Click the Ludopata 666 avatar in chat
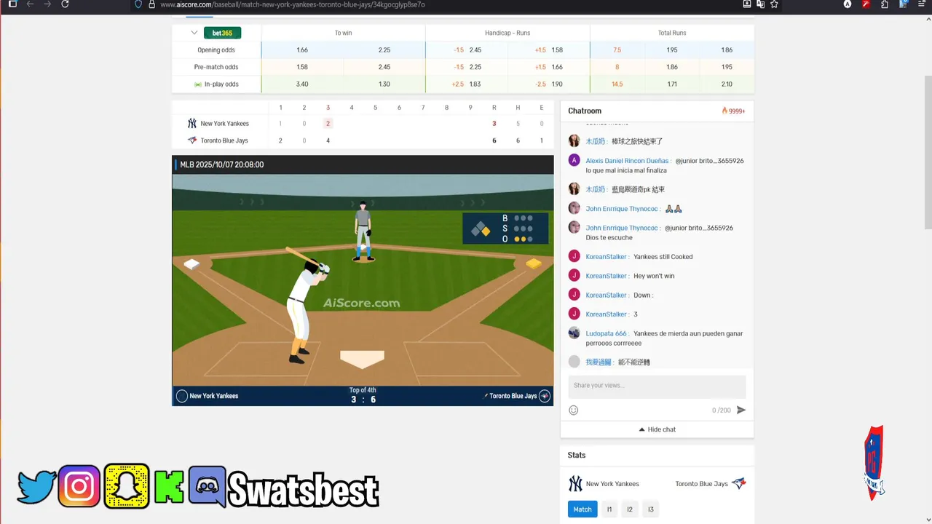The image size is (932, 524). (x=574, y=333)
